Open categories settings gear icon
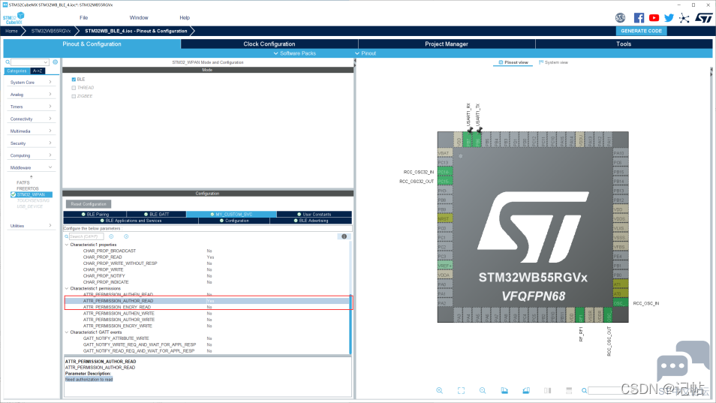This screenshot has height=403, width=716. 56,62
